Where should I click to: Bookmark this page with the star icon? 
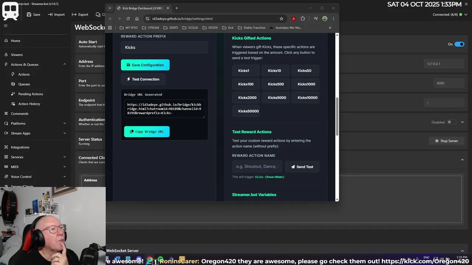(281, 18)
